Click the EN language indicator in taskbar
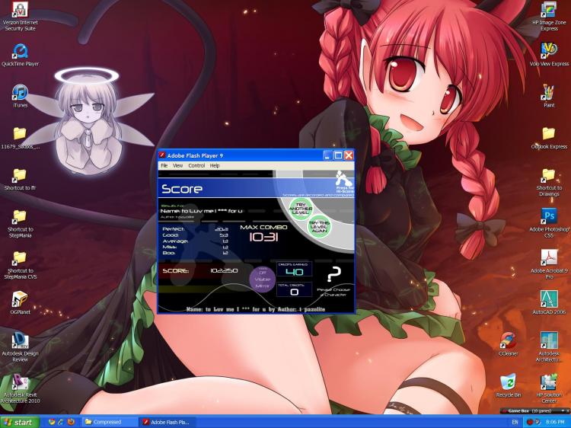571x428 pixels. pyautogui.click(x=515, y=422)
